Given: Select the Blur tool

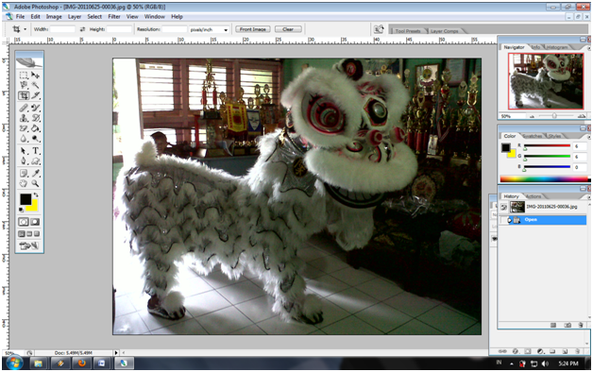Looking at the screenshot, I should 24,139.
